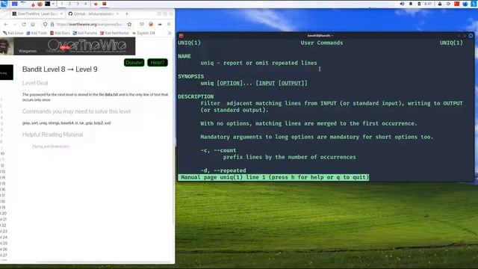Click the lock screen panel icon
Screen dimensions: 478x269
[440, 4]
